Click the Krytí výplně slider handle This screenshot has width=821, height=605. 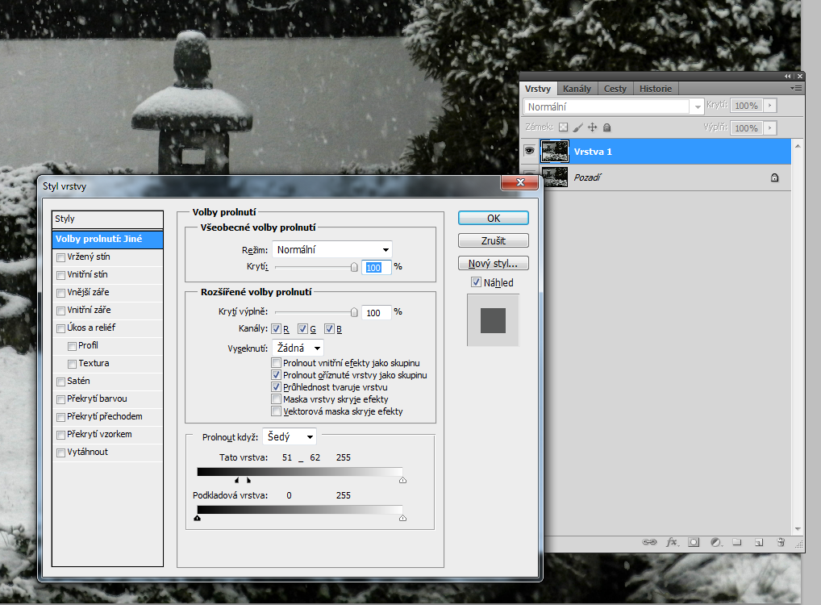click(x=353, y=311)
